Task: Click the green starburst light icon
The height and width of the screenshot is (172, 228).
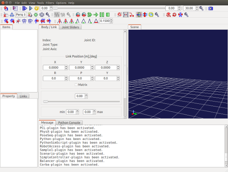Action: pos(36,15)
